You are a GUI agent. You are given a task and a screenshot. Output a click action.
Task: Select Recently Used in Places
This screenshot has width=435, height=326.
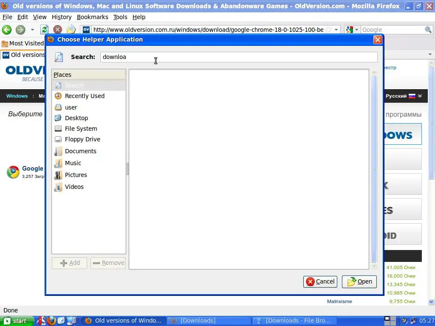coord(88,96)
